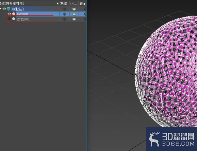
Task: Select Box001 in the scene explorer
Action: tap(23, 14)
